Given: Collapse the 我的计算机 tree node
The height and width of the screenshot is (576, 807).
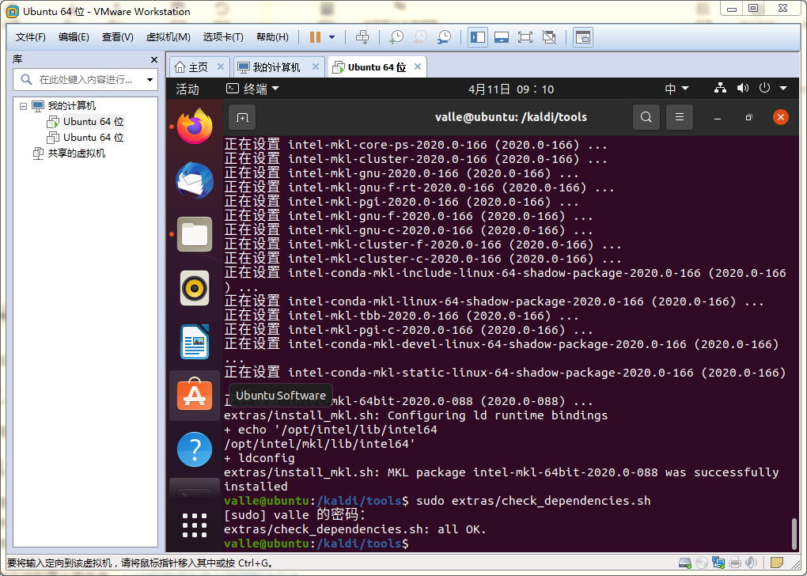Looking at the screenshot, I should (x=23, y=106).
